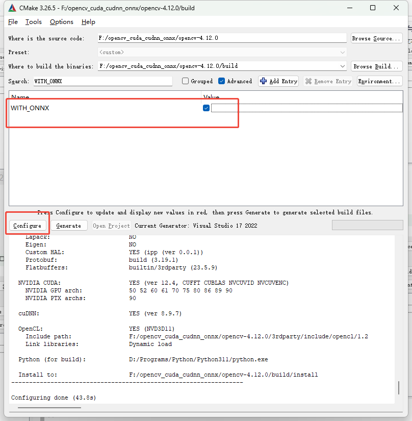Viewport: 412px width, 421px height.
Task: Open the Tools menu
Action: click(x=34, y=22)
